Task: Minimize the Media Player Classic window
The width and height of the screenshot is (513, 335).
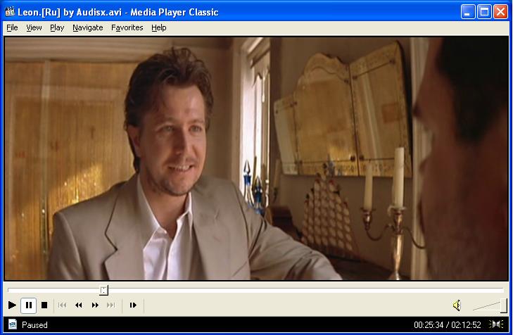Action: [x=468, y=12]
